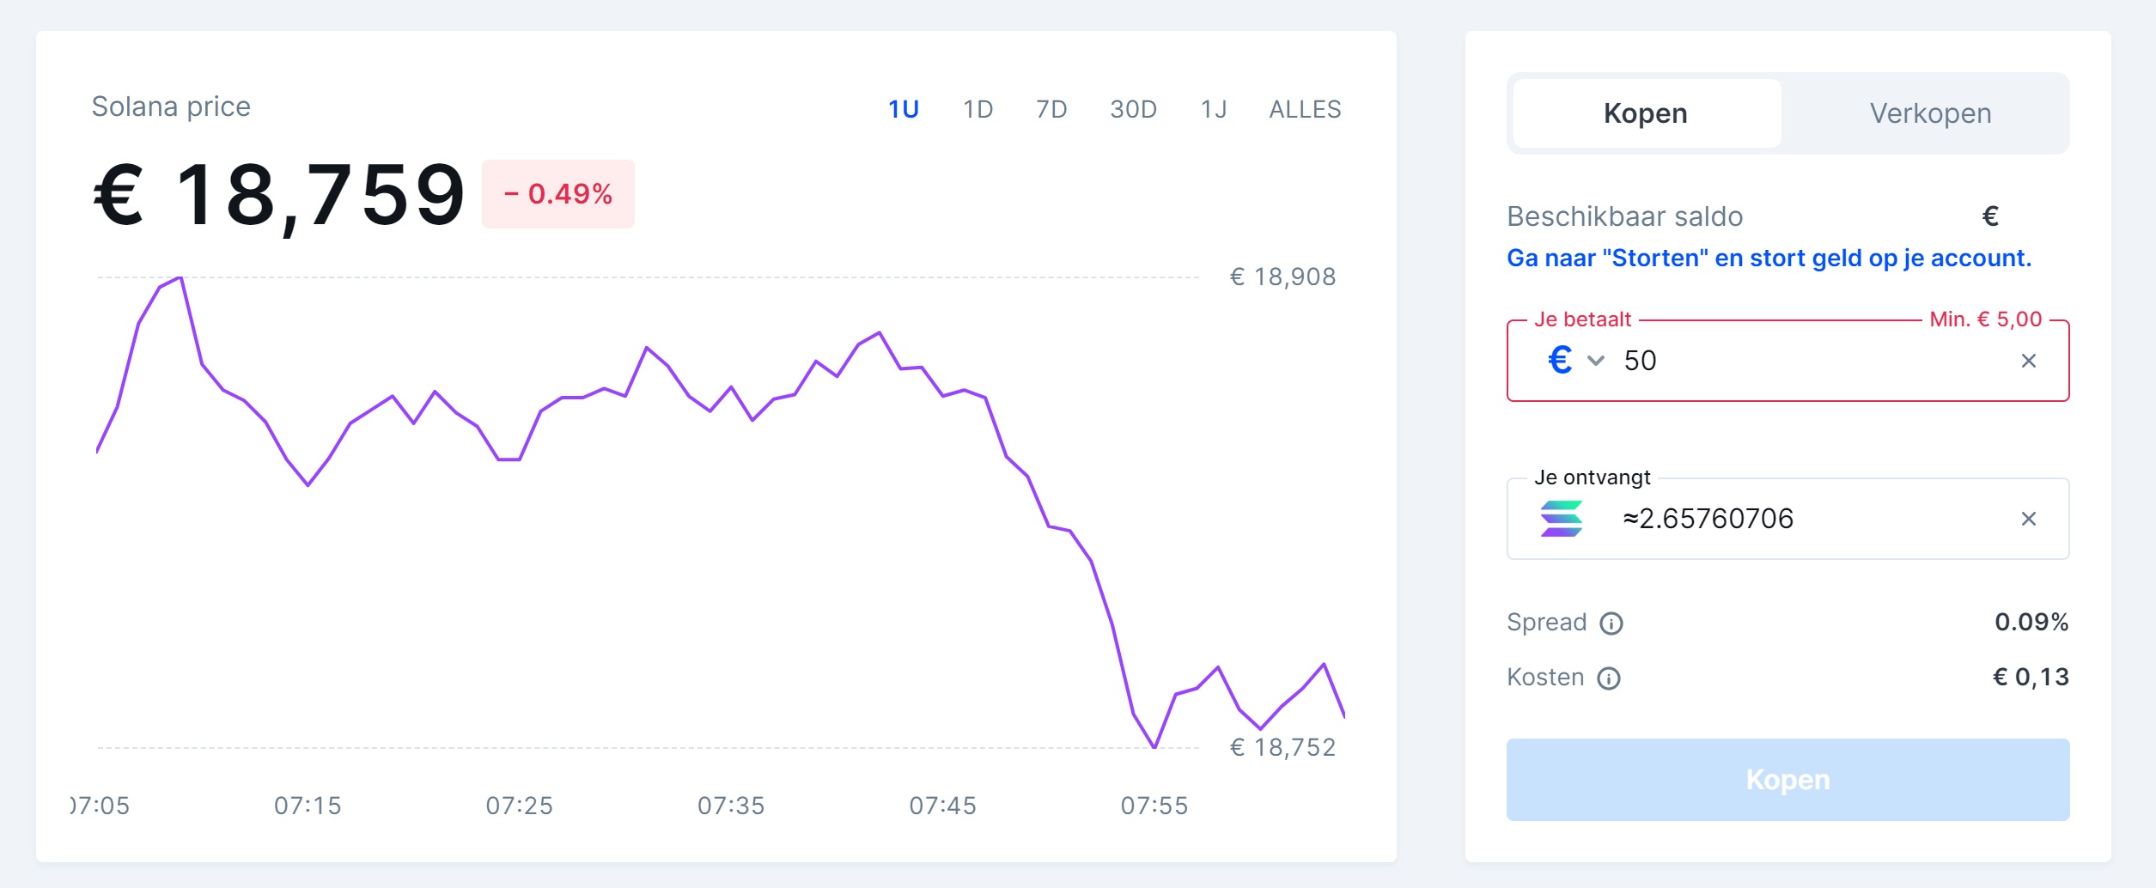Image resolution: width=2156 pixels, height=888 pixels.
Task: Select the 1D chart timeframe
Action: pos(978,109)
